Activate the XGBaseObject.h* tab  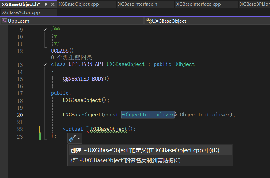pyautogui.click(x=21, y=4)
